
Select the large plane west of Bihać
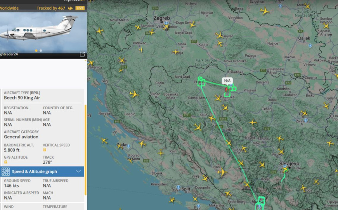(x=134, y=94)
